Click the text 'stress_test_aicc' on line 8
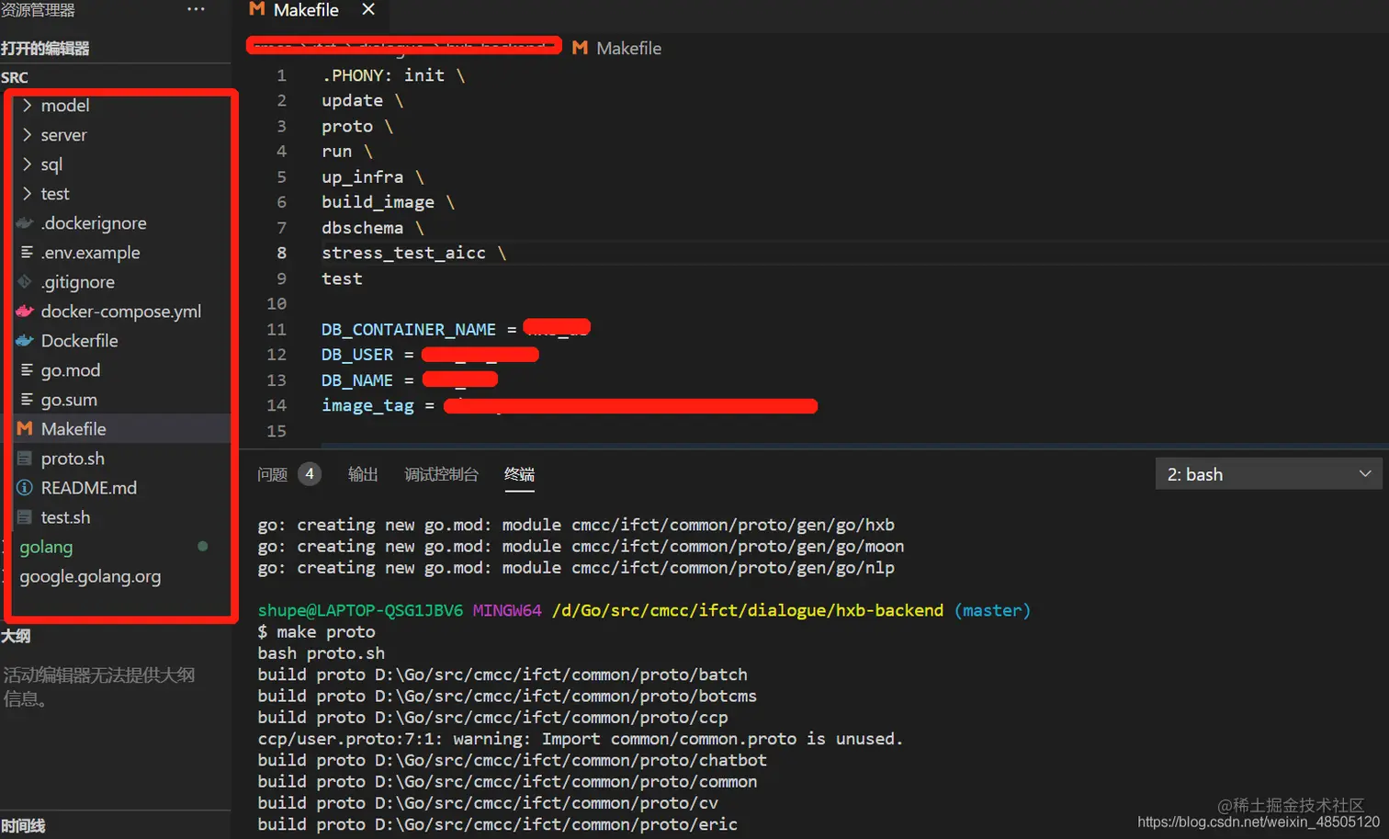1389x839 pixels. tap(403, 253)
